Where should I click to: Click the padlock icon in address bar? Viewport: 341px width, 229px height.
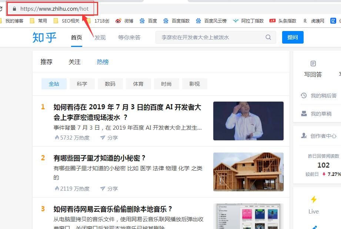click(x=14, y=8)
